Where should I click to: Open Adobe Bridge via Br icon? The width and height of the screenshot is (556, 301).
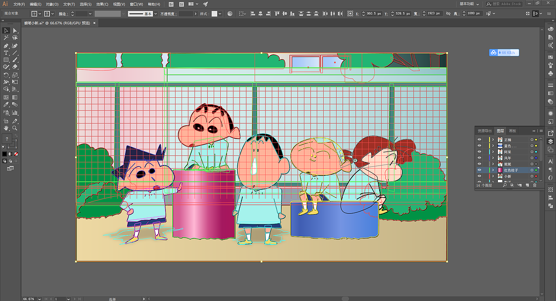171,4
